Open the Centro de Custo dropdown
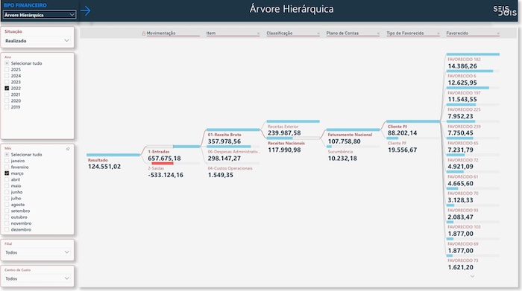 (x=37, y=278)
